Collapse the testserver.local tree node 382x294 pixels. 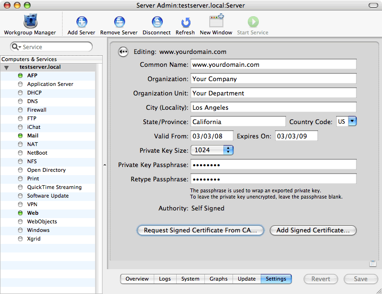7,67
